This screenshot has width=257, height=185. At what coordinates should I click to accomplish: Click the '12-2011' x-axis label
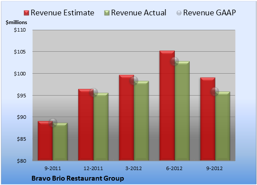click(x=93, y=168)
